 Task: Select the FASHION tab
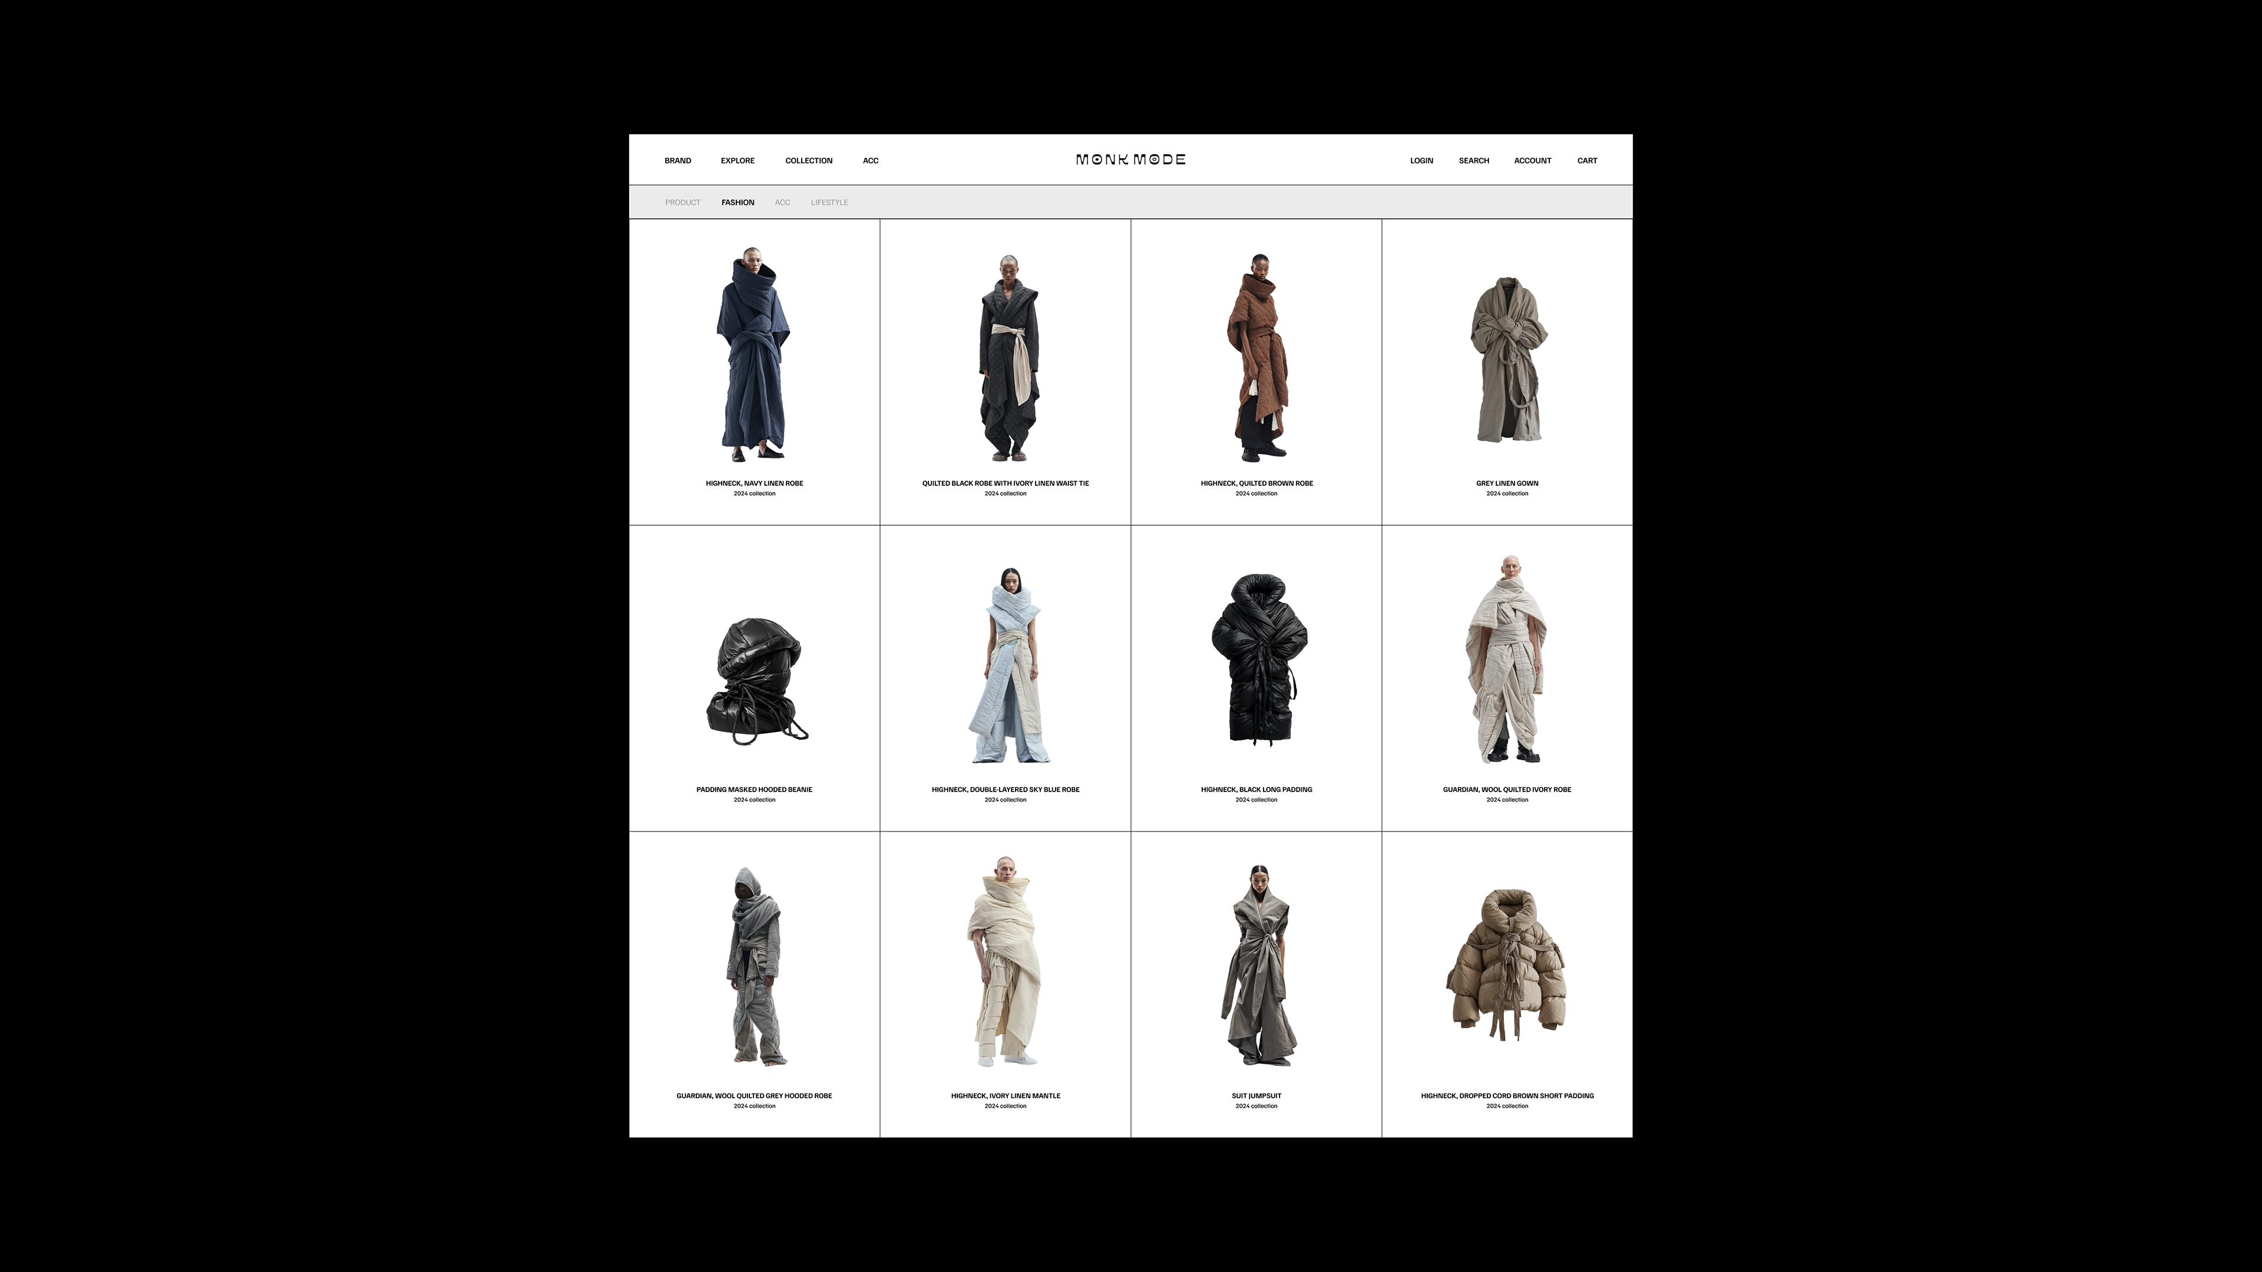pos(738,203)
